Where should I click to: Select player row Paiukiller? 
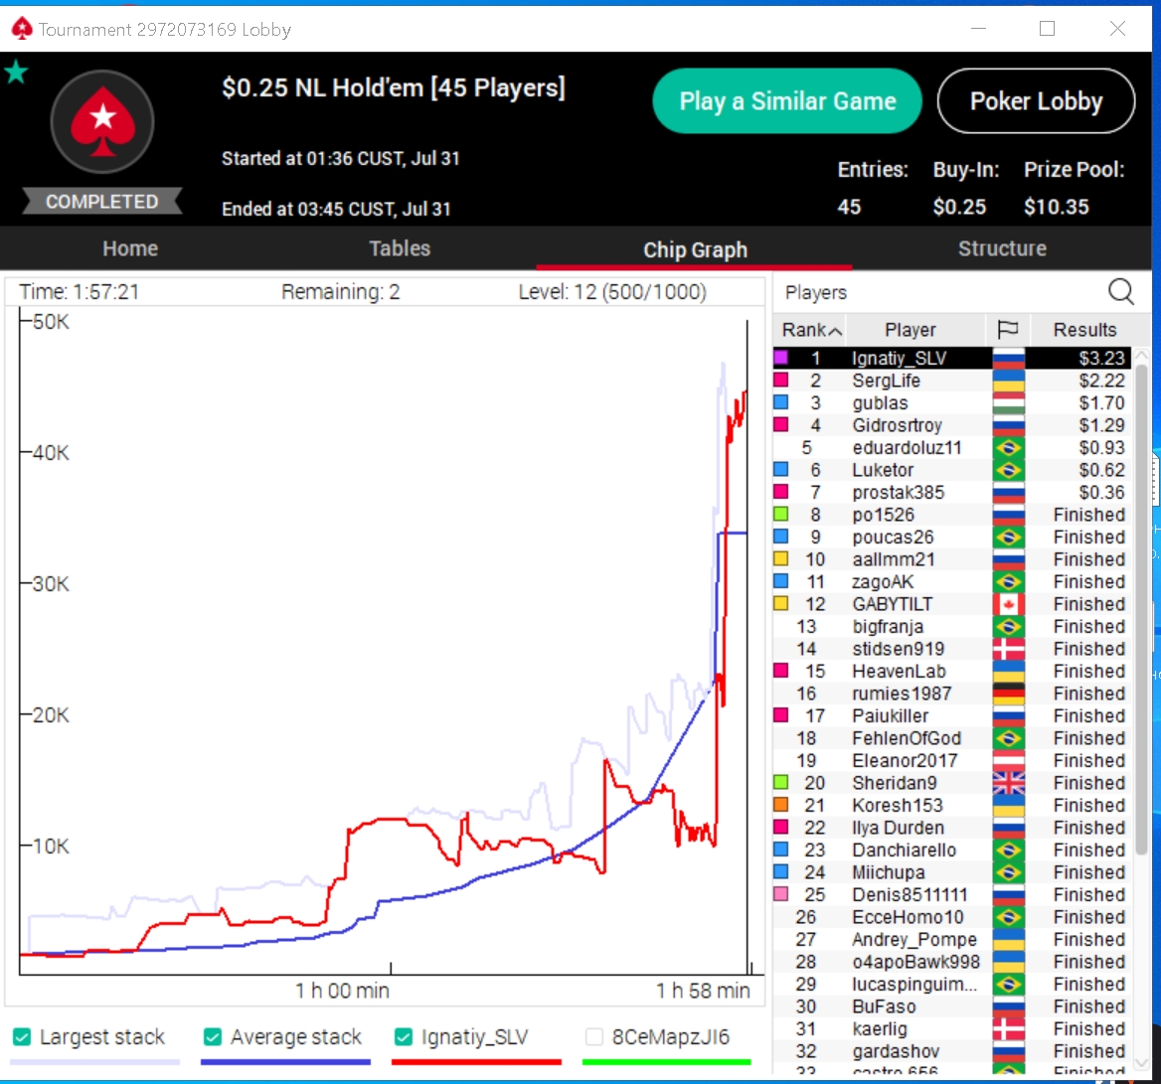click(951, 715)
